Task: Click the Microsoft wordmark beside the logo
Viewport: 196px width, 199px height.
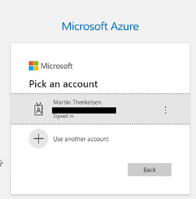Action: tap(57, 66)
